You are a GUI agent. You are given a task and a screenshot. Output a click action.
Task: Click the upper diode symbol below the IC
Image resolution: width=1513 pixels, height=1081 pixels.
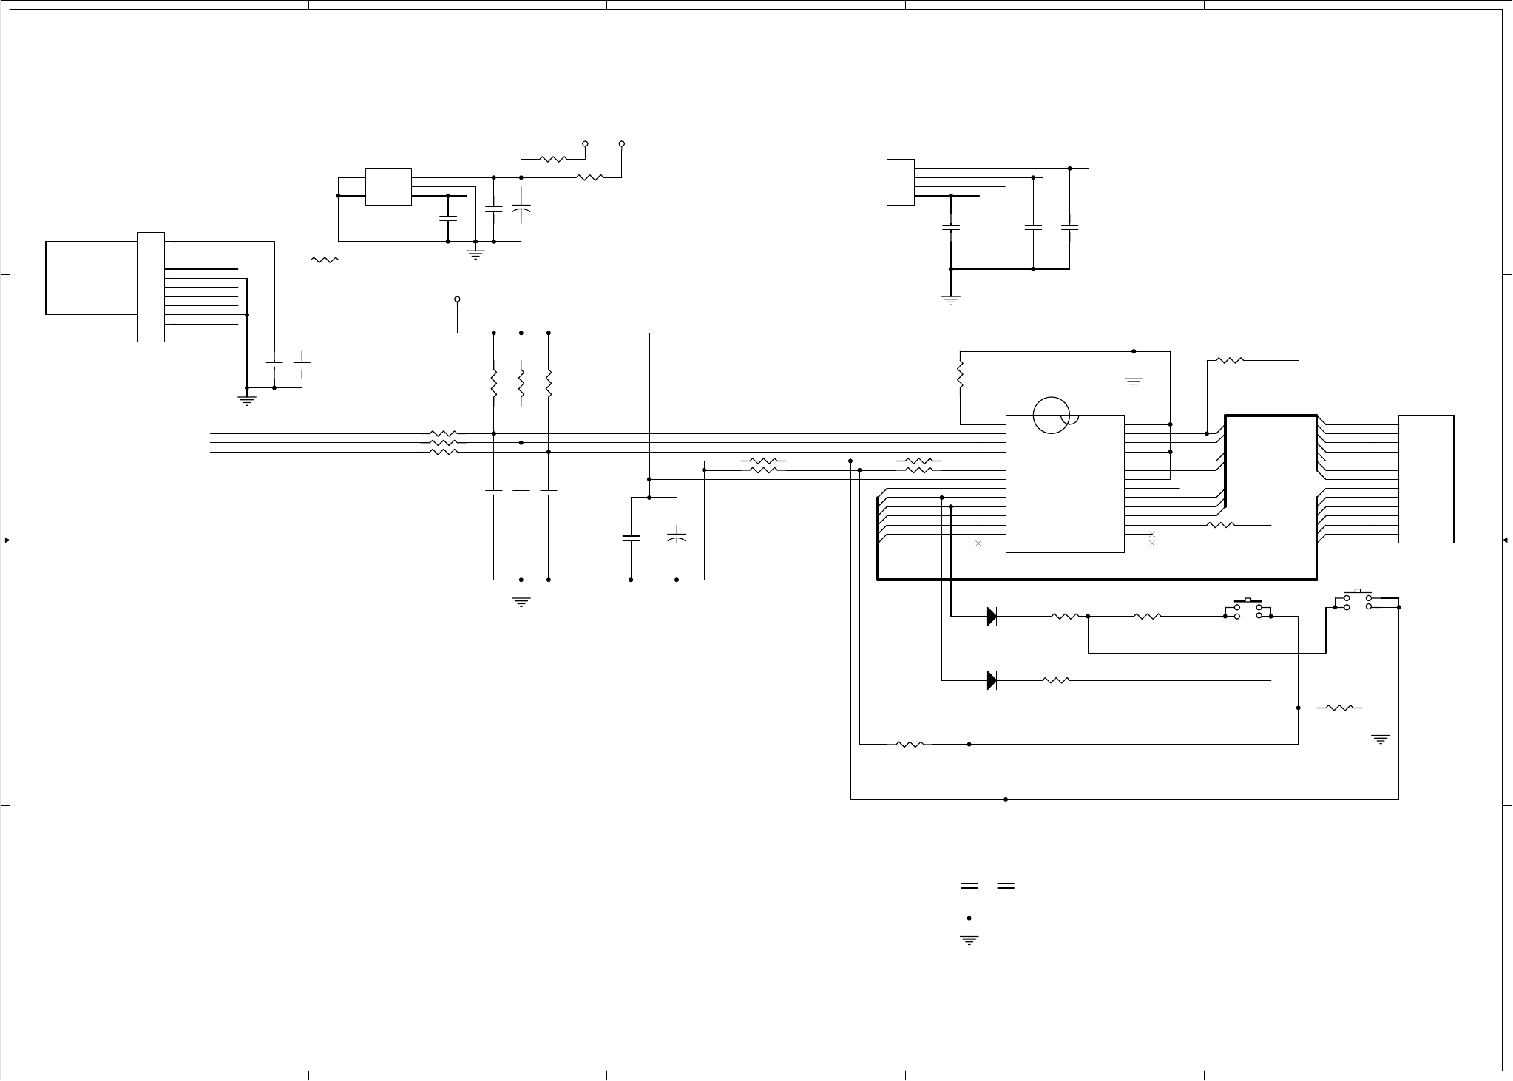(992, 616)
